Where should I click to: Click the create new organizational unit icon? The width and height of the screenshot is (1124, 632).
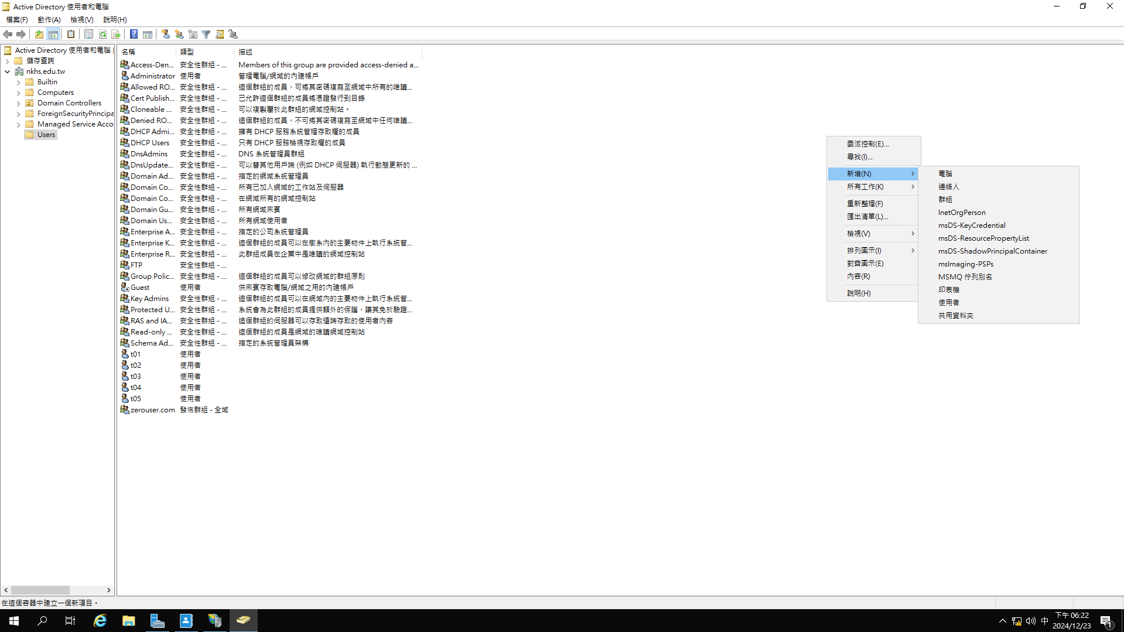(x=193, y=35)
